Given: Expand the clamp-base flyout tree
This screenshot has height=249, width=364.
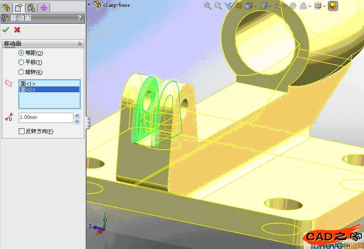Looking at the screenshot, I should pos(89,4).
